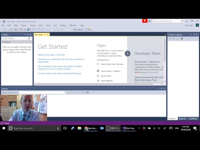
Task: Click the red notifications flag icon
Action: pos(145,21)
